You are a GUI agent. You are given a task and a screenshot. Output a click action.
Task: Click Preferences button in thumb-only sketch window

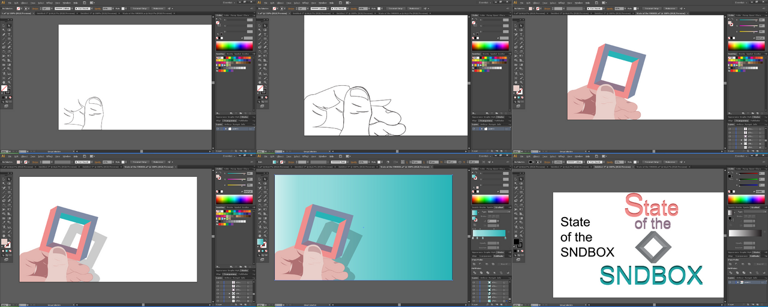click(x=158, y=8)
